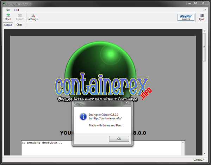The width and height of the screenshot is (211, 165).
Task: Close the About dialog with X
Action: click(126, 102)
